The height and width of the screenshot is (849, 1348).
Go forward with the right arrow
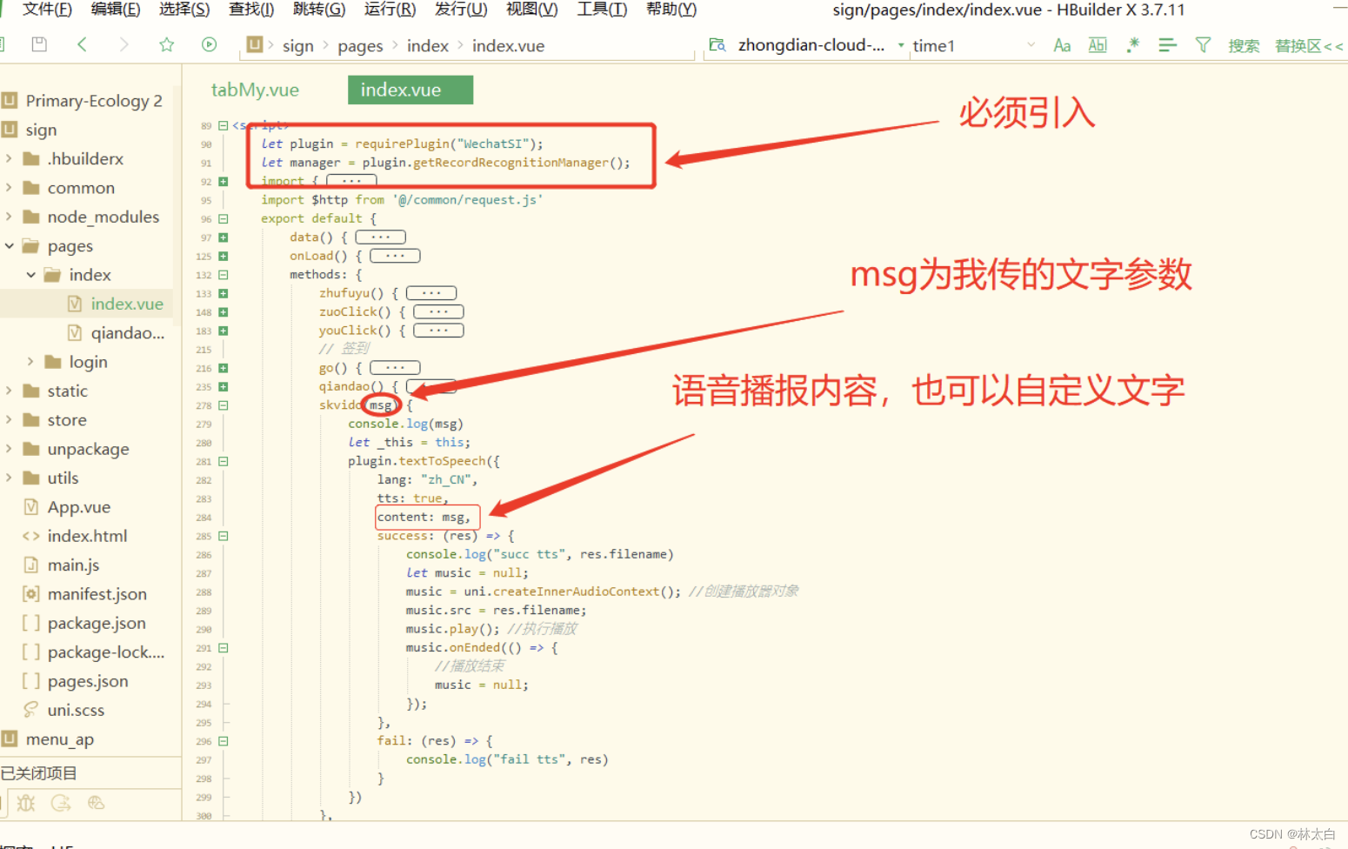point(123,44)
